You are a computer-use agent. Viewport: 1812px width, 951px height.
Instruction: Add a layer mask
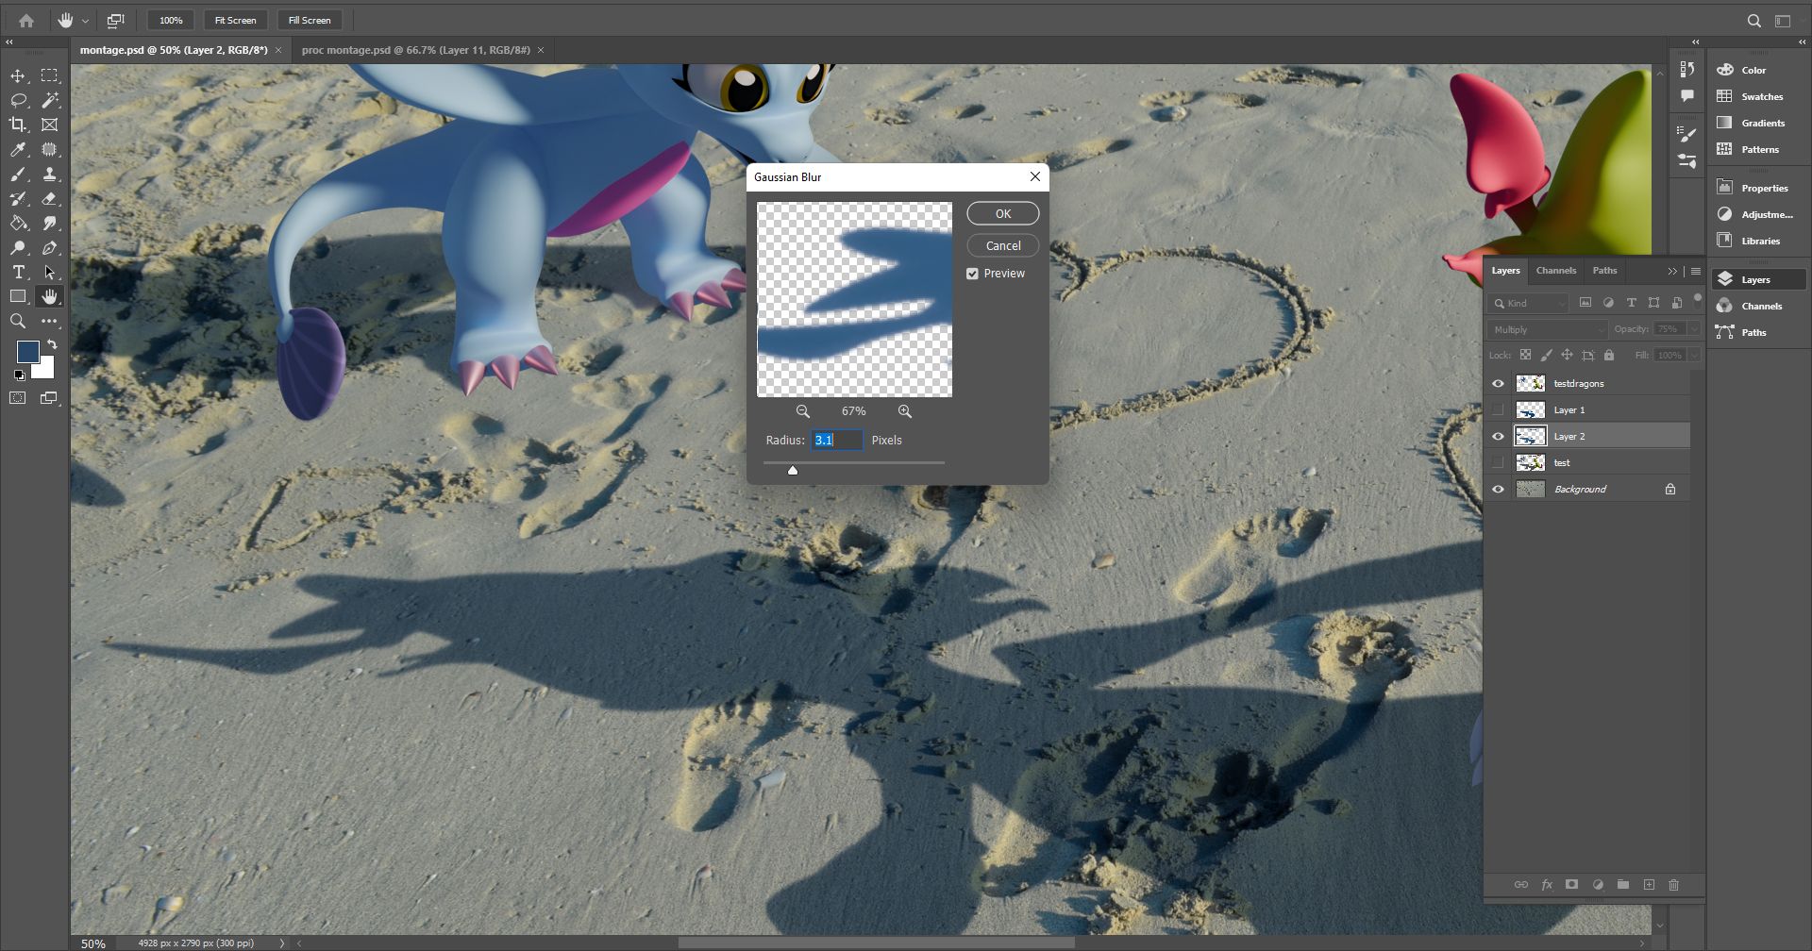click(1571, 885)
